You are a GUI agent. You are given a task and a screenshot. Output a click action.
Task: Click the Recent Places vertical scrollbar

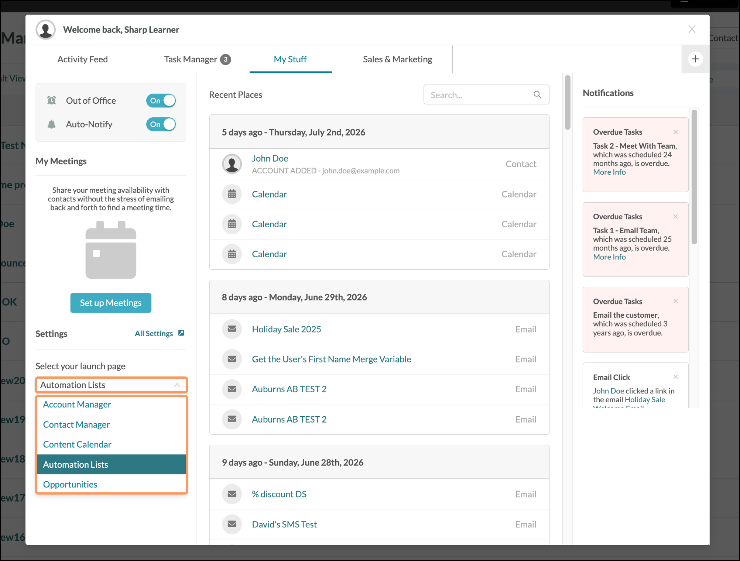point(568,103)
